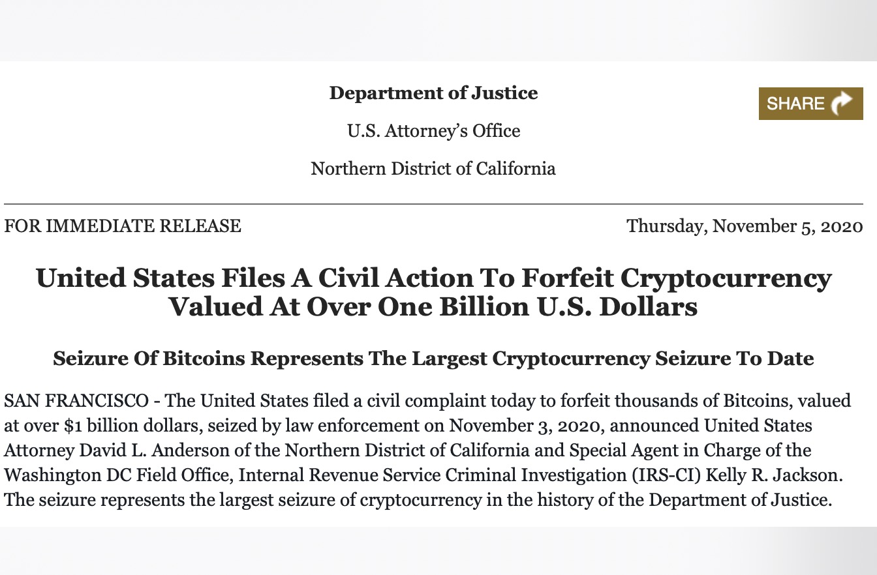The image size is (877, 575).
Task: Click the curved arrow icon on SHARE
Action: pos(843,103)
